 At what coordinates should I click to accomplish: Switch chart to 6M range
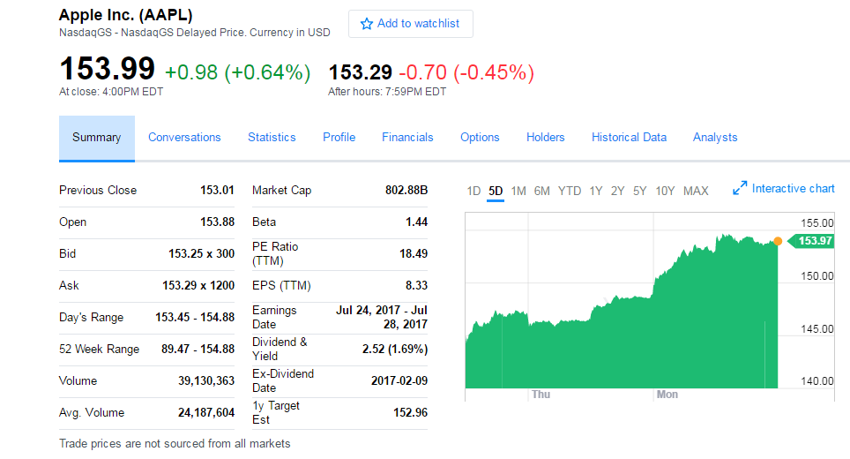point(541,191)
